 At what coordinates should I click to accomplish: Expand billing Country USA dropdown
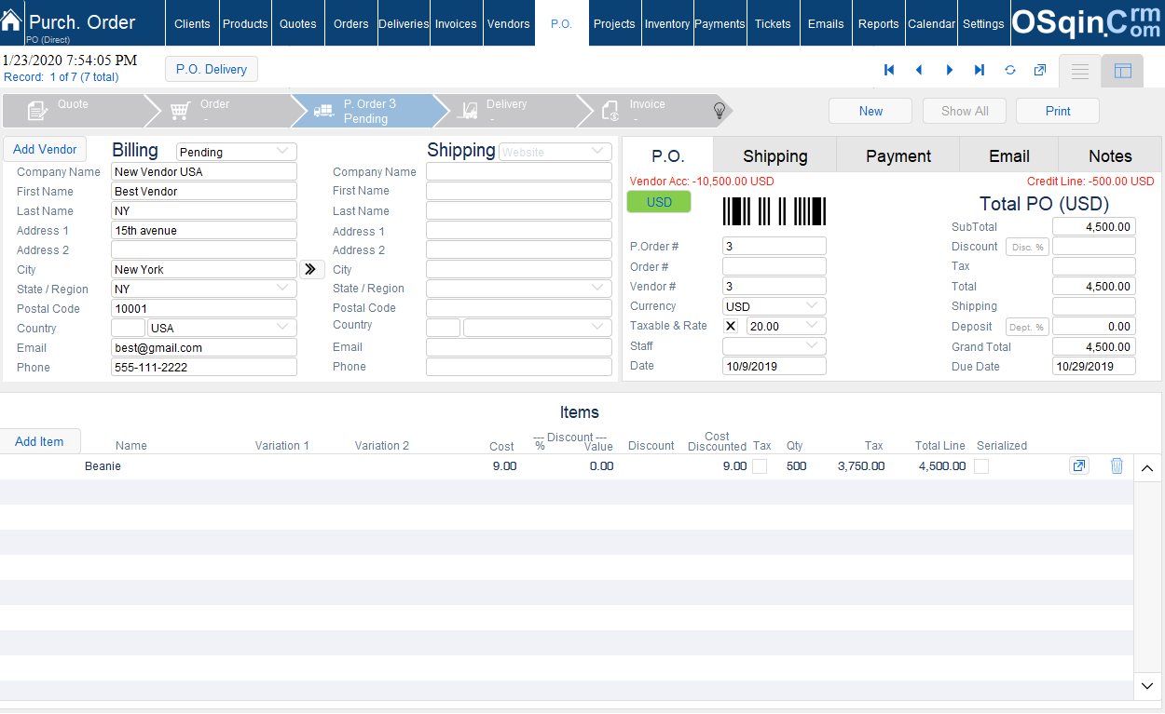click(223, 328)
